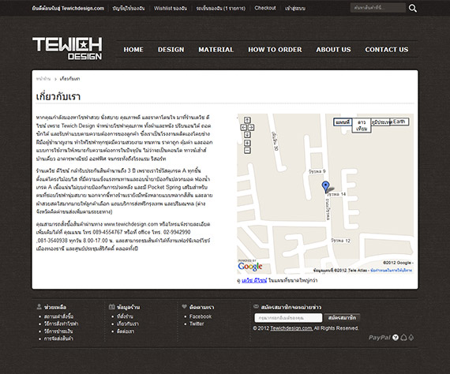Open the cart link with 1 item
Viewport: 450px width, 374px height.
pos(221,9)
